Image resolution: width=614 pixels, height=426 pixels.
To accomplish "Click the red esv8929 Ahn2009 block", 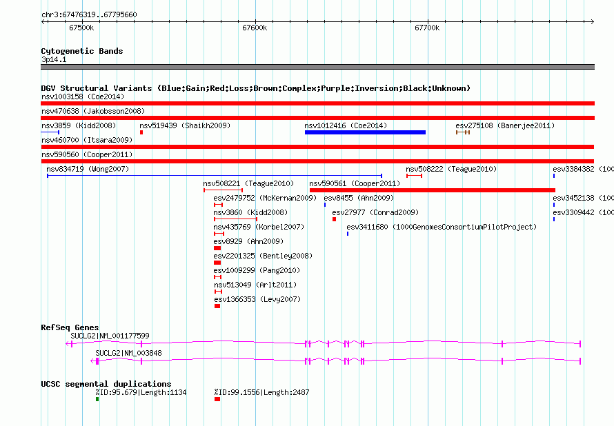I will click(217, 248).
